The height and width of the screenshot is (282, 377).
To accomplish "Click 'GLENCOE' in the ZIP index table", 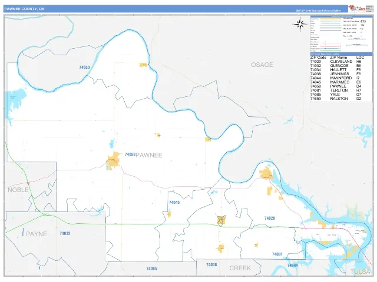I will pos(339,66).
